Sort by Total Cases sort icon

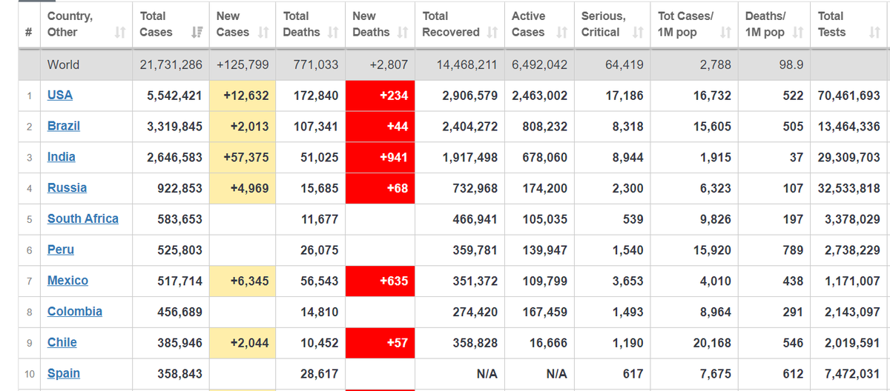197,33
